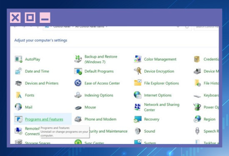Image resolution: width=229 pixels, height=156 pixels.
Task: Open the File History icon
Action: (x=198, y=83)
